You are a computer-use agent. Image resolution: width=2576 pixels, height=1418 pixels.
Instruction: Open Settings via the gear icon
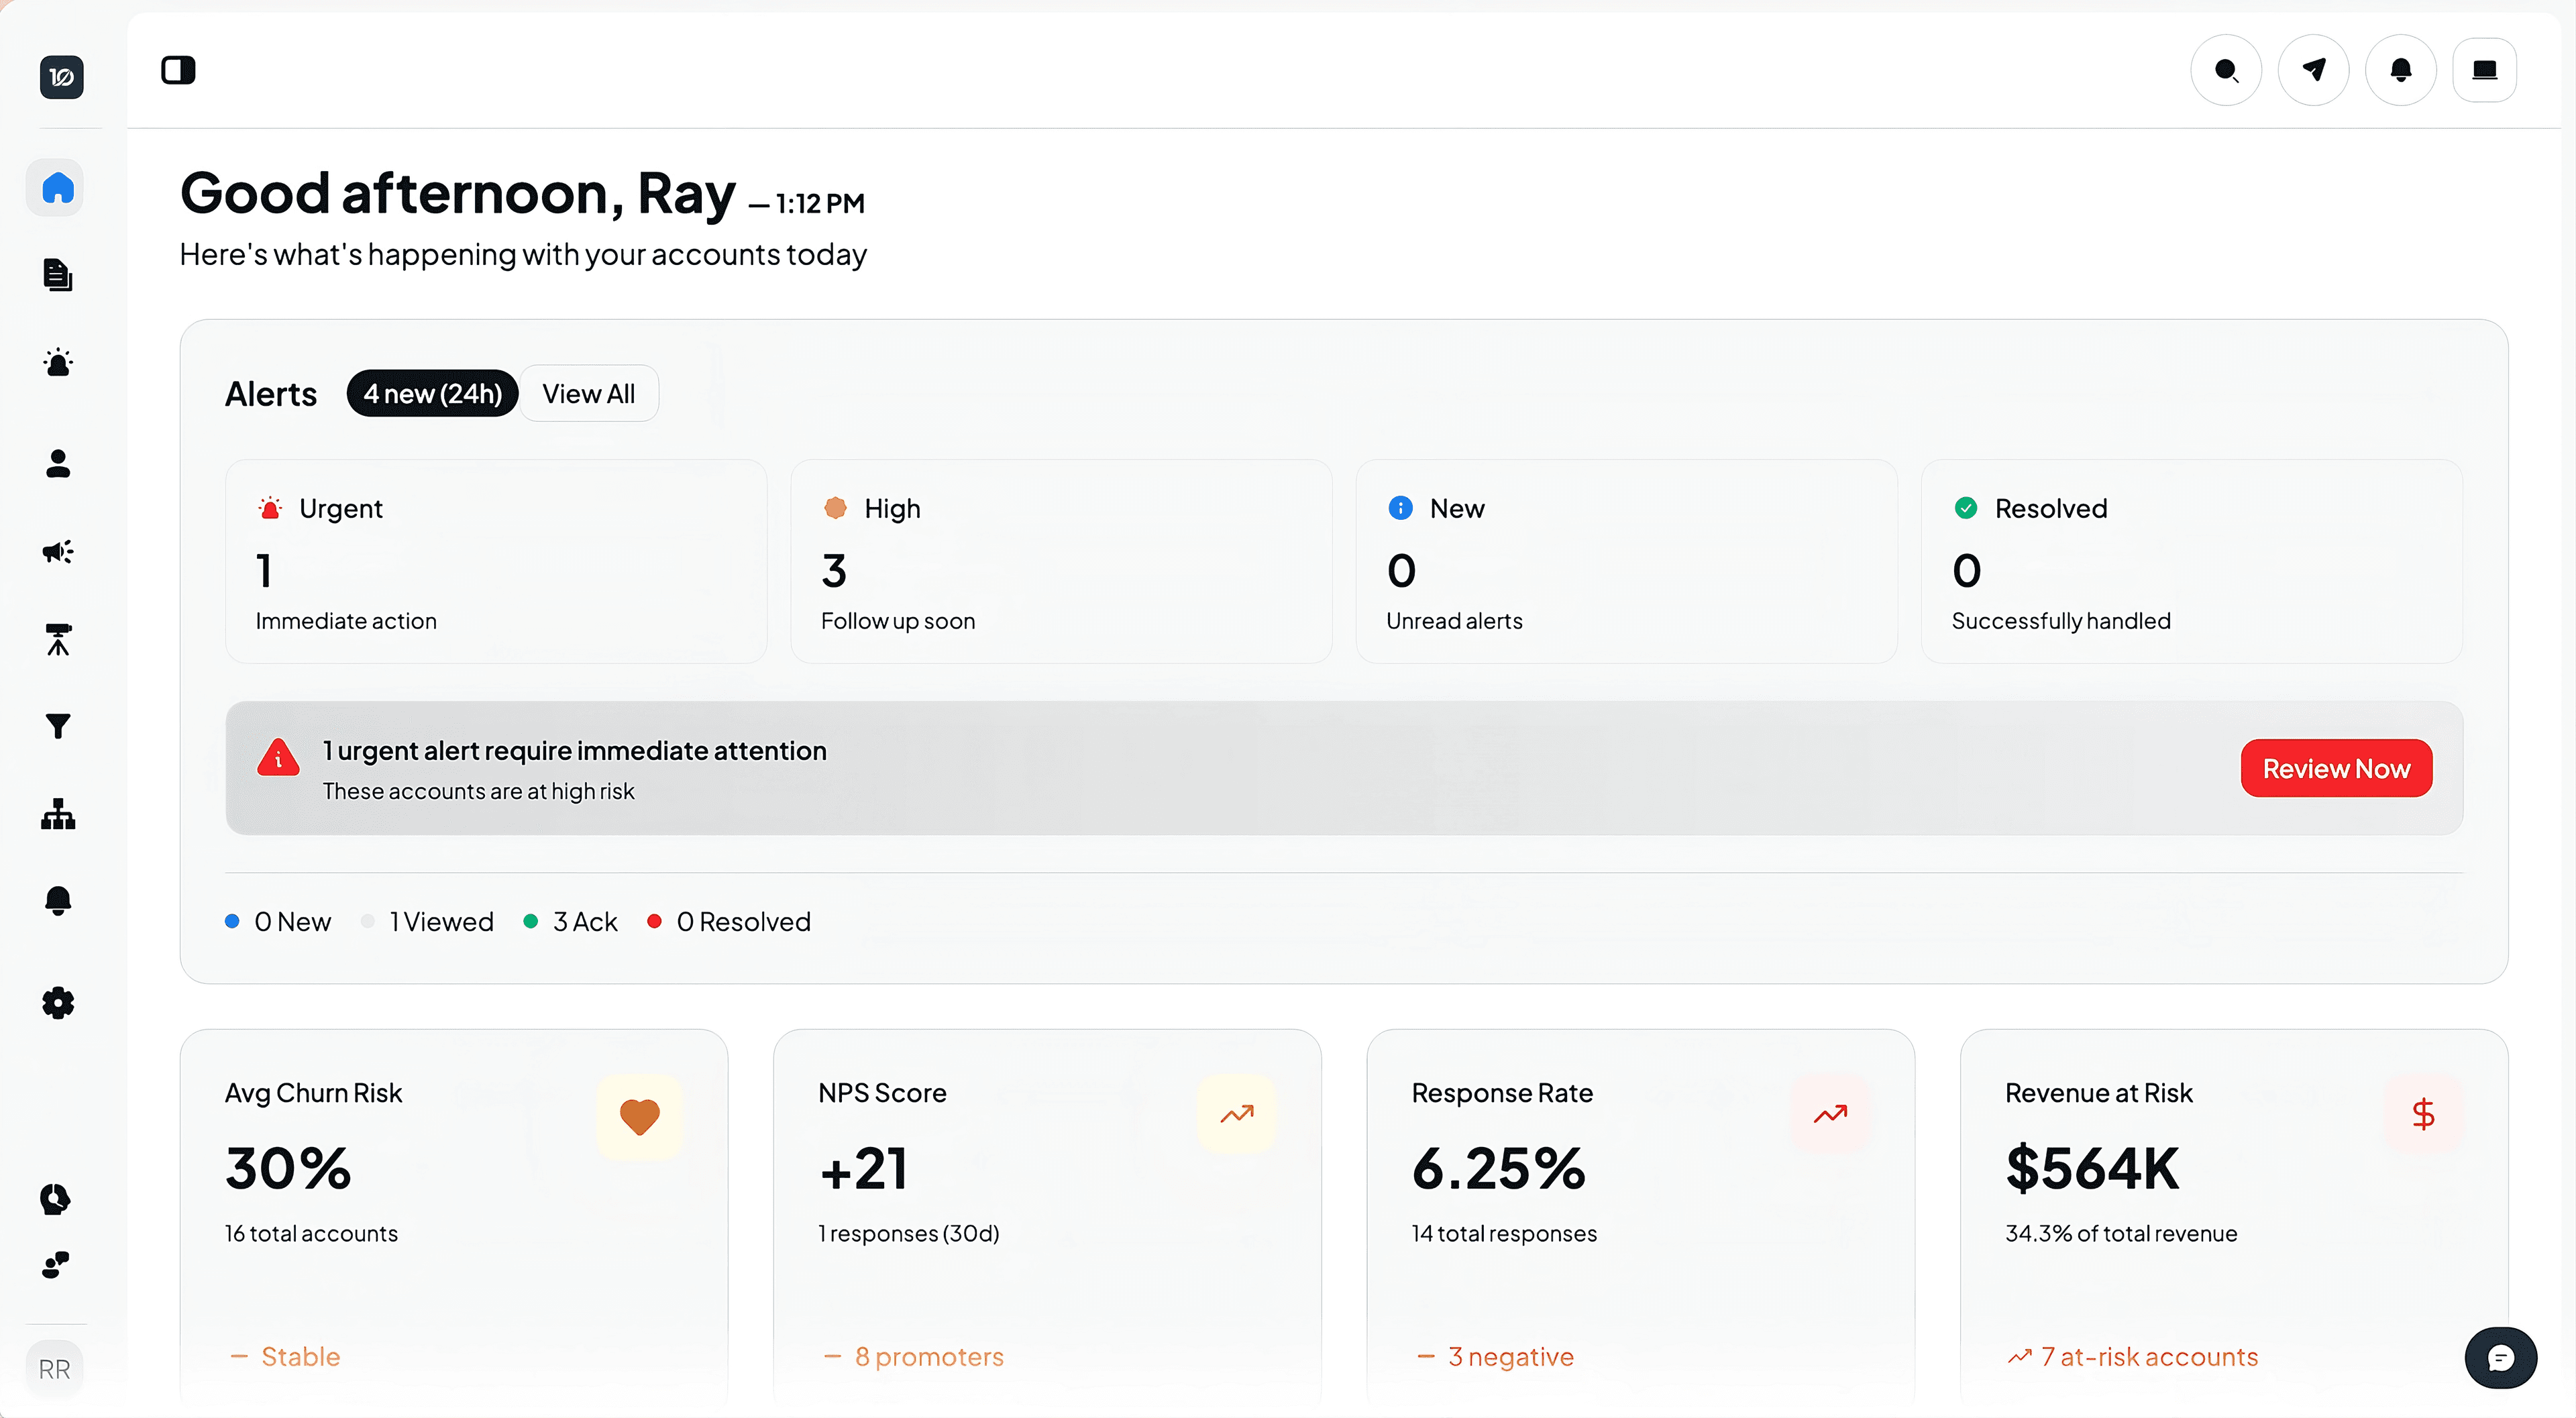coord(57,1003)
